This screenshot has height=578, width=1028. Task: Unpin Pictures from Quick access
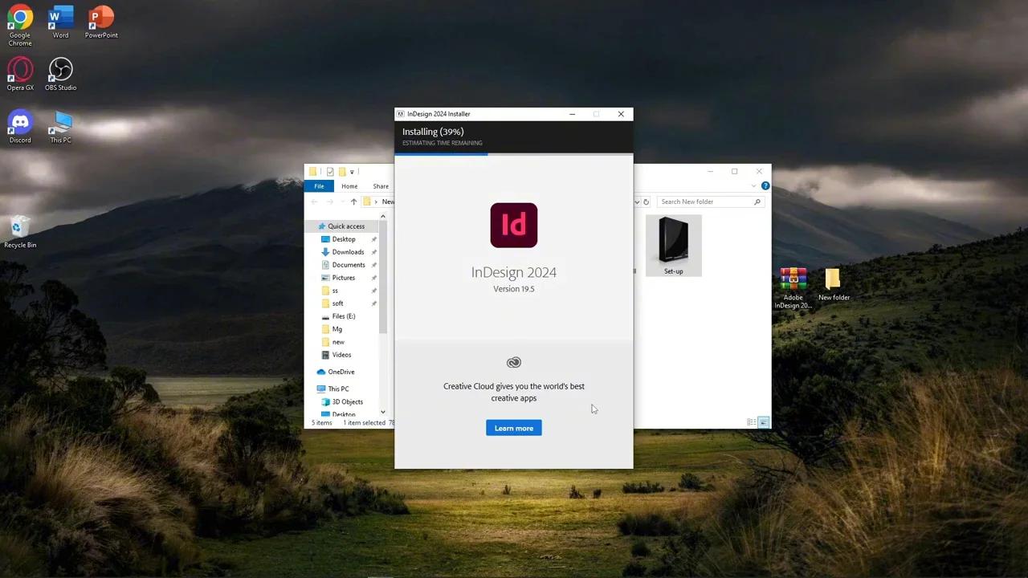[x=373, y=277]
